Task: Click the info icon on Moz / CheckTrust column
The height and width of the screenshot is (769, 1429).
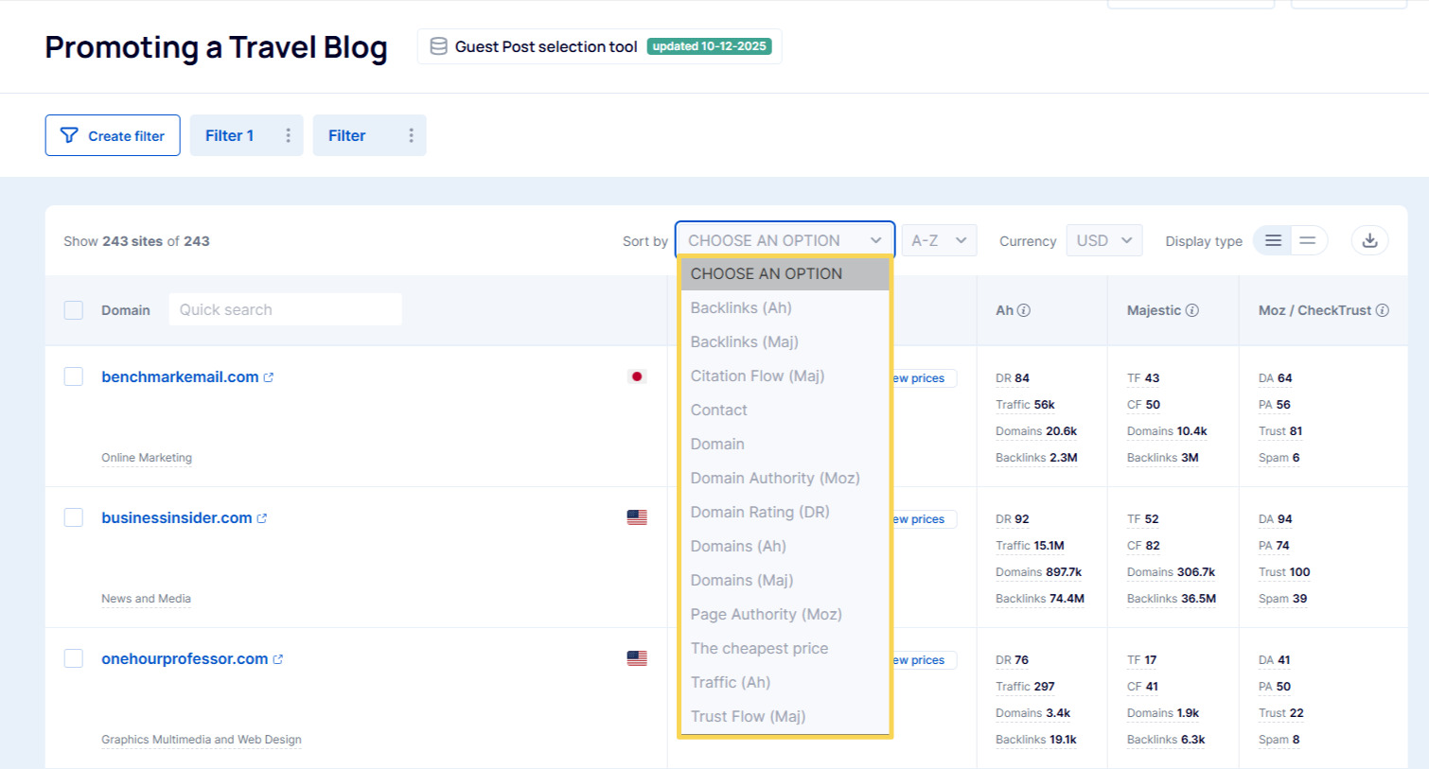Action: point(1384,309)
